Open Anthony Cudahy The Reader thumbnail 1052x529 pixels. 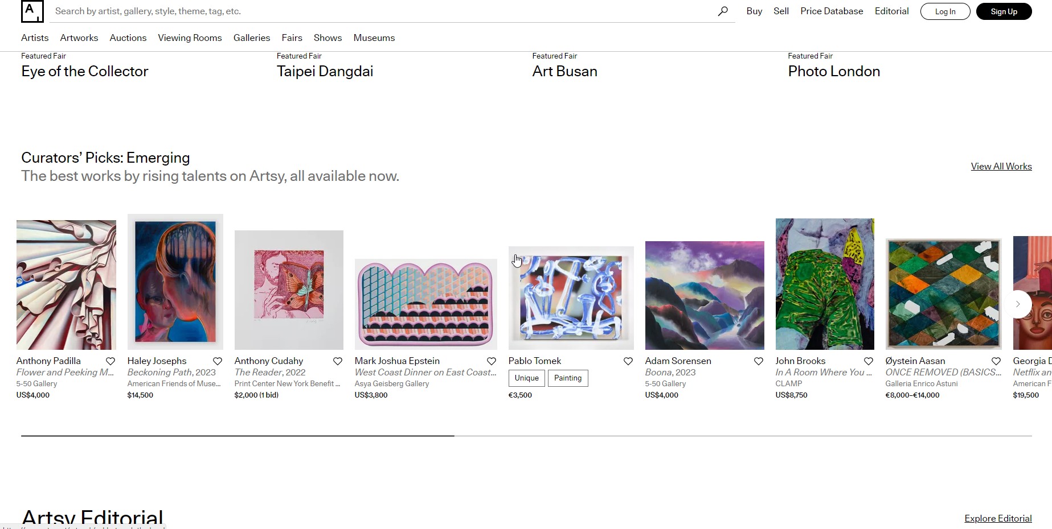pos(289,290)
